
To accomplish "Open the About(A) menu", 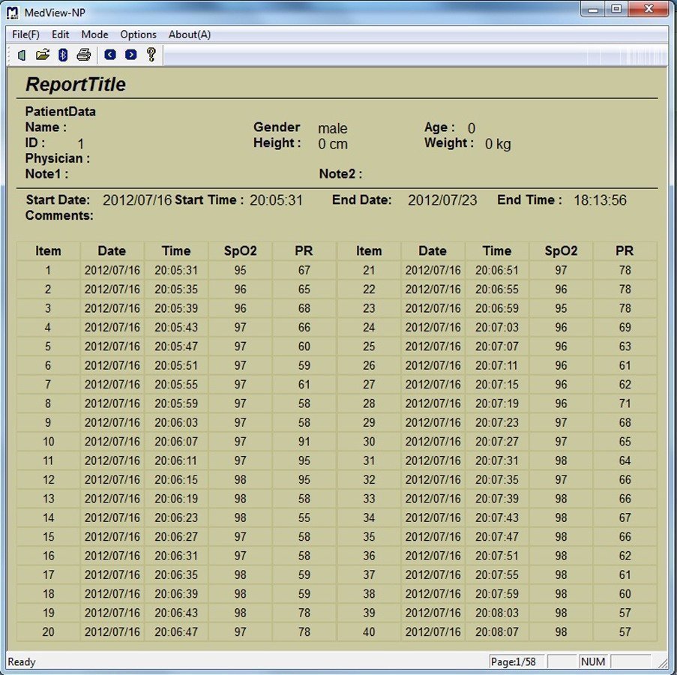I will (x=190, y=34).
